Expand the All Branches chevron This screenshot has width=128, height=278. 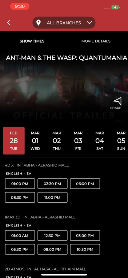click(90, 23)
